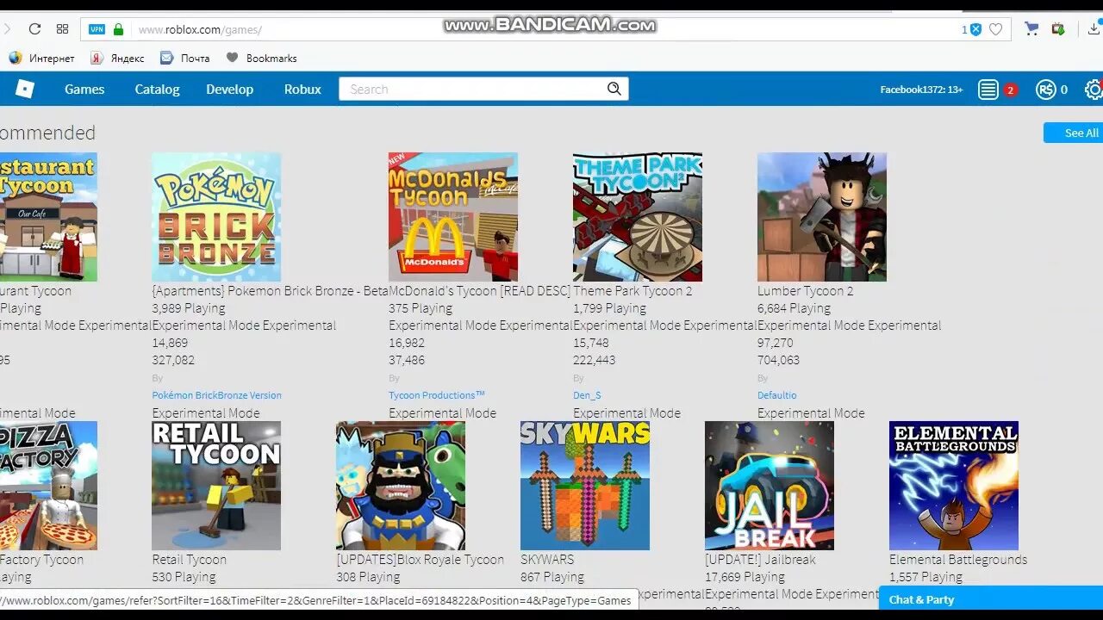The height and width of the screenshot is (620, 1103).
Task: Open the Develop menu item
Action: coord(229,89)
